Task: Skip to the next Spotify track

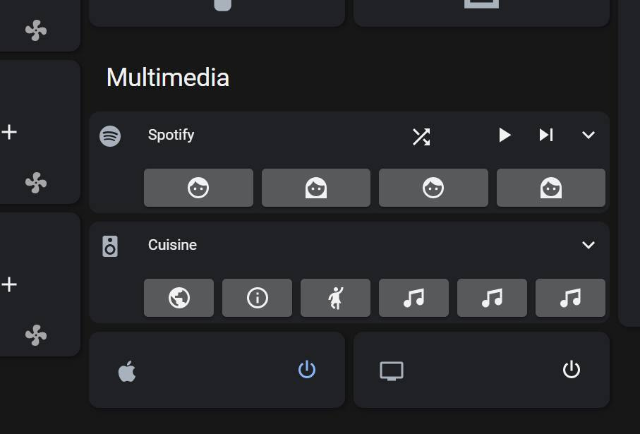Action: [x=545, y=135]
